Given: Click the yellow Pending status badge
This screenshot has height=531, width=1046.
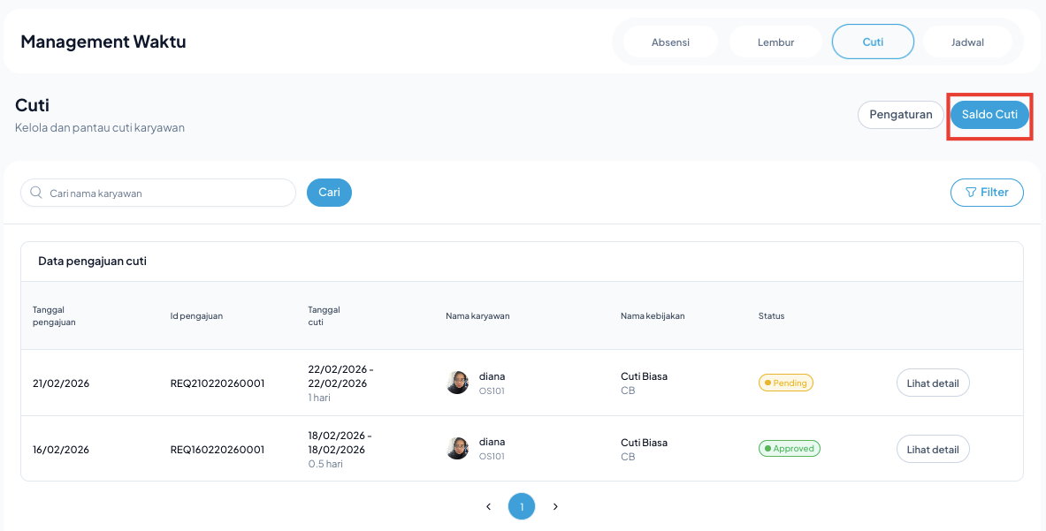Looking at the screenshot, I should [785, 383].
